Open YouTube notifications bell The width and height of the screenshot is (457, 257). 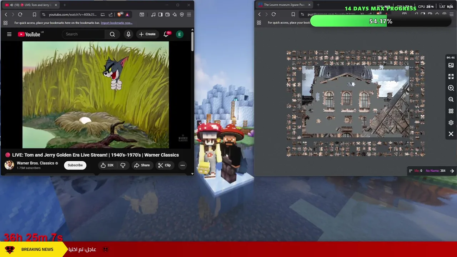(x=166, y=34)
